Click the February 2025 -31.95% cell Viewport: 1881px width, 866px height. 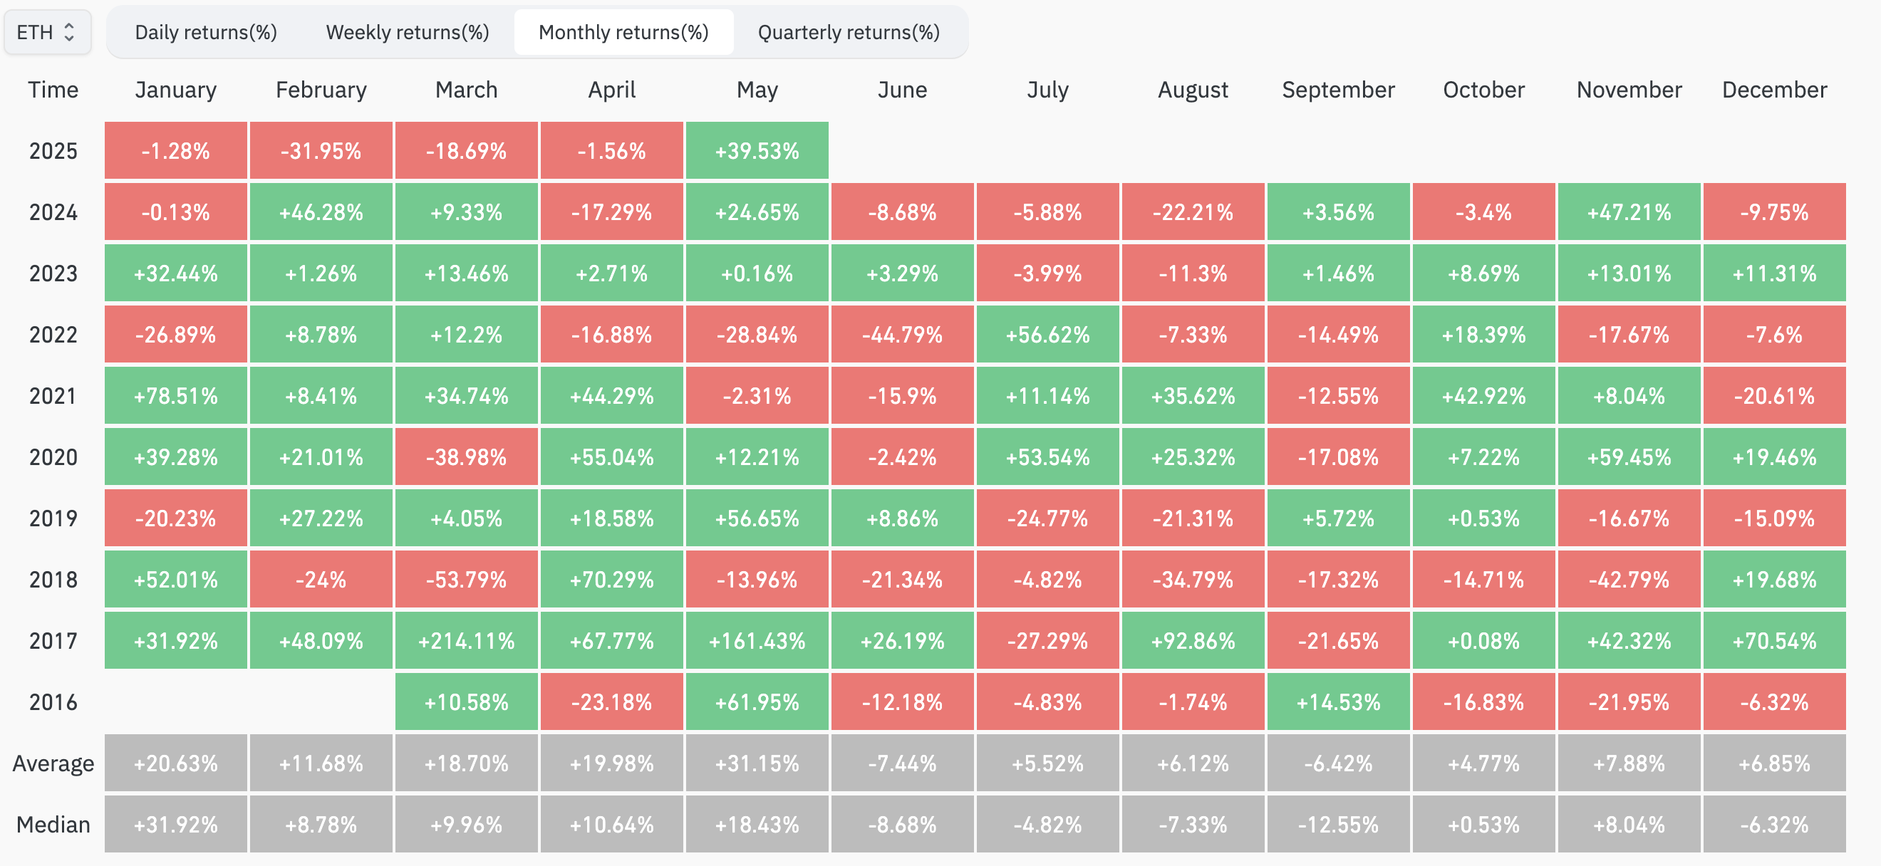click(321, 151)
